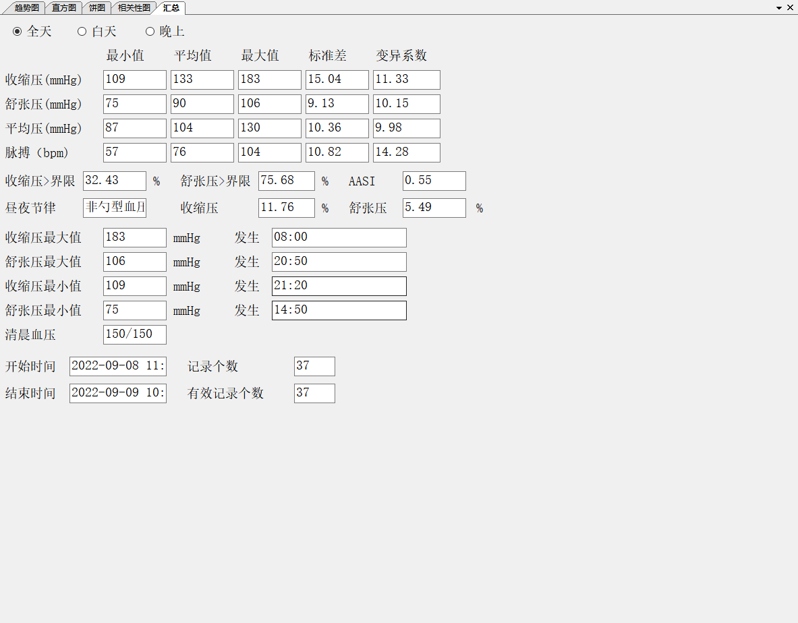The height and width of the screenshot is (623, 798).
Task: Select the 全天 radio button
Action: point(18,32)
